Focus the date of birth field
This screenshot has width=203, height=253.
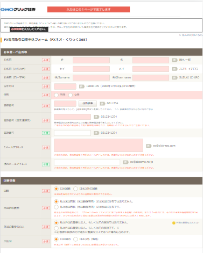[65, 86]
